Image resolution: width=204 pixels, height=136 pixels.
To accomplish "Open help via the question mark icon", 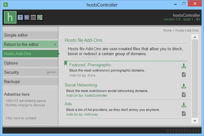I will [x=20, y=17].
